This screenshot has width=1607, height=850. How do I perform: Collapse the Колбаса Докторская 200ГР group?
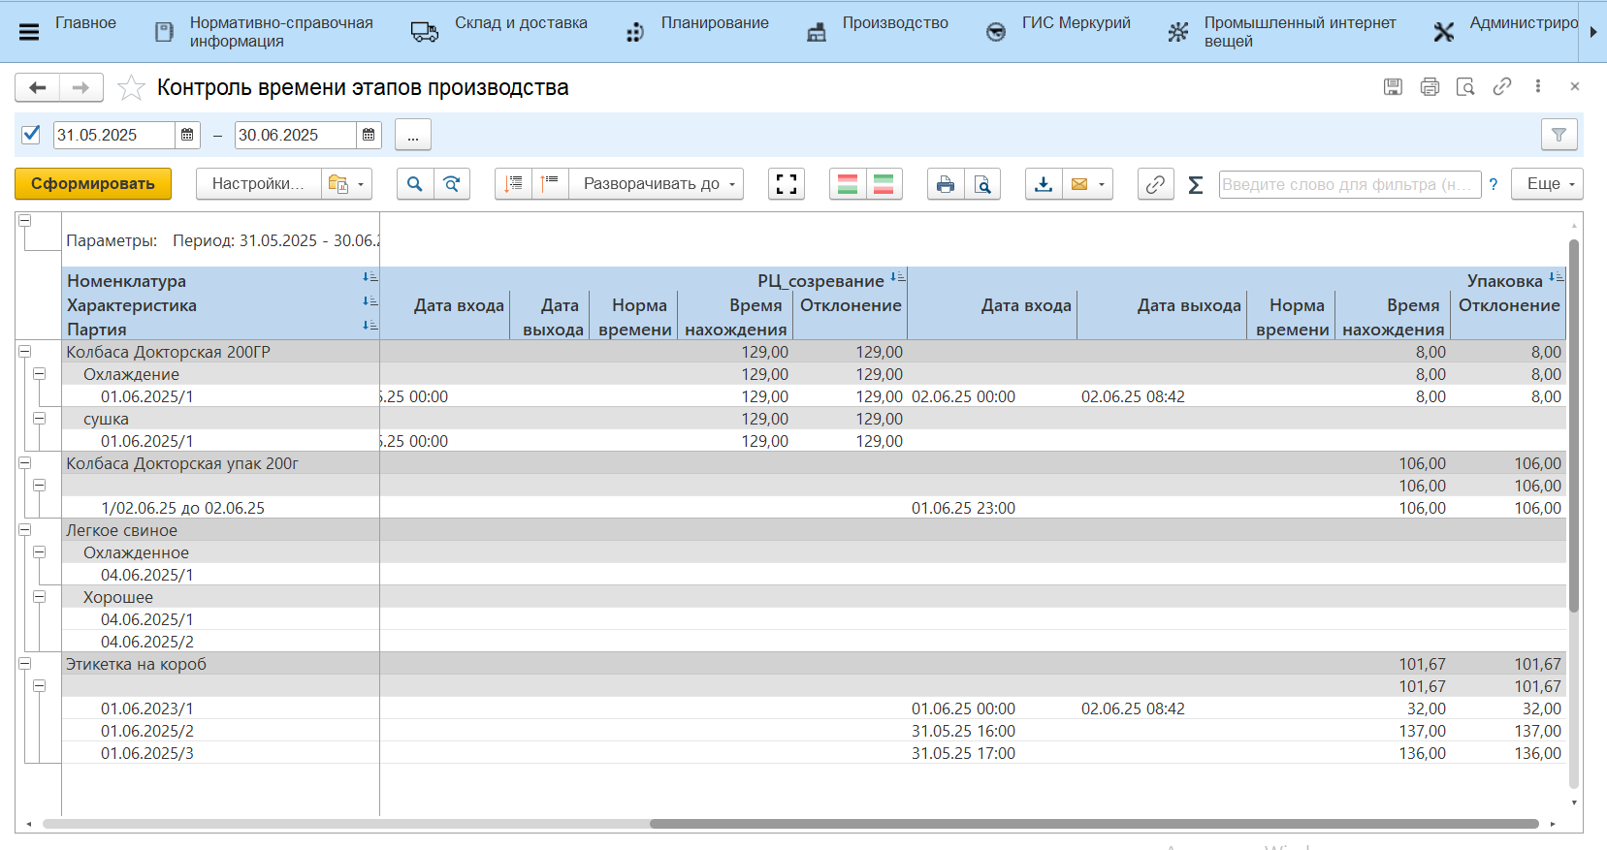click(x=25, y=352)
